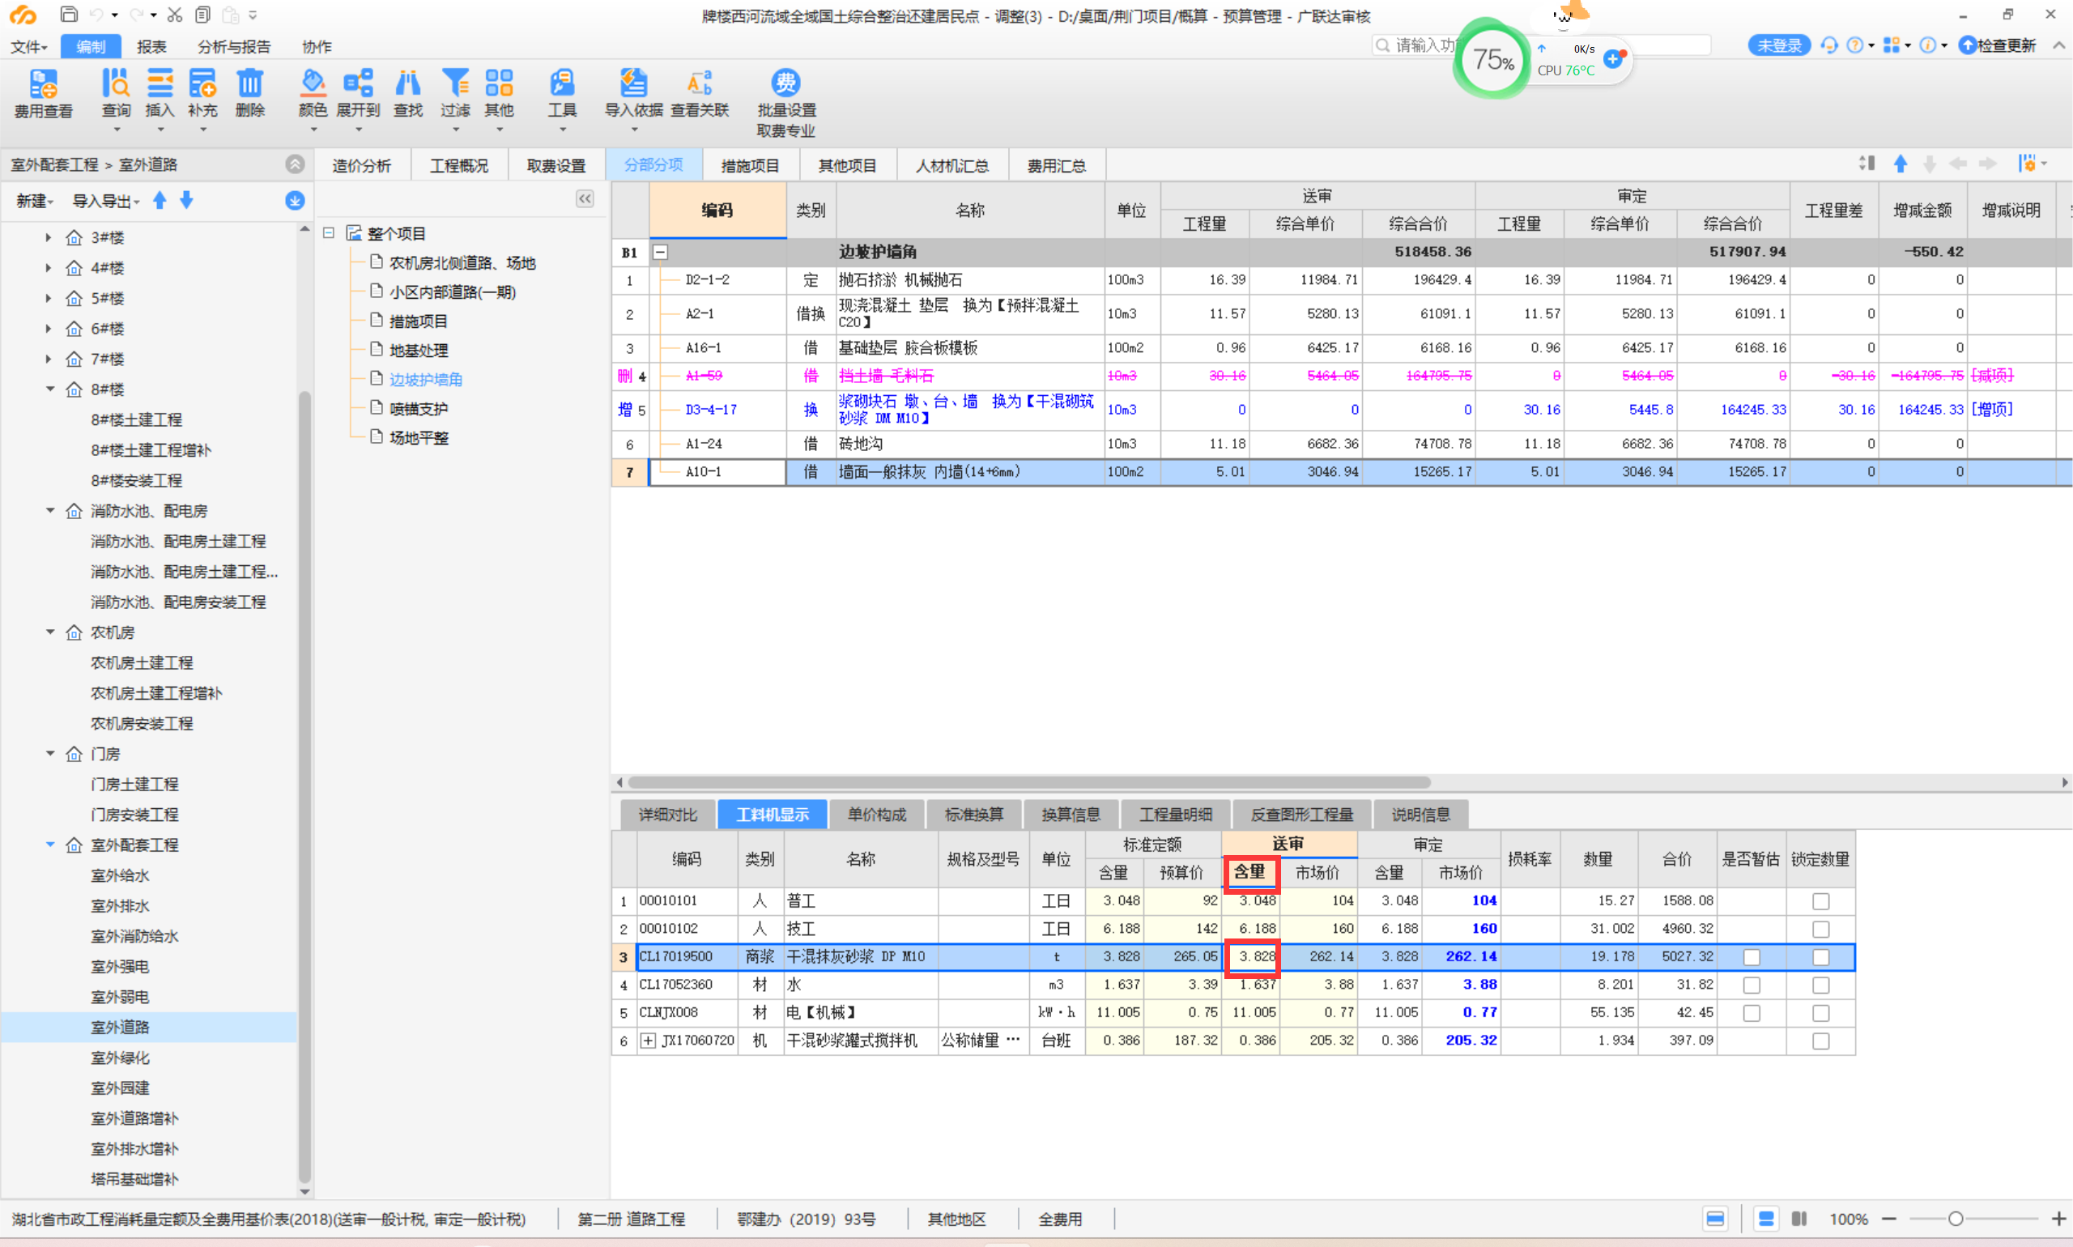Image resolution: width=2073 pixels, height=1247 pixels.
Task: Check 锁定数量 box for 干混抹灰砂浆 row
Action: pyautogui.click(x=1820, y=957)
